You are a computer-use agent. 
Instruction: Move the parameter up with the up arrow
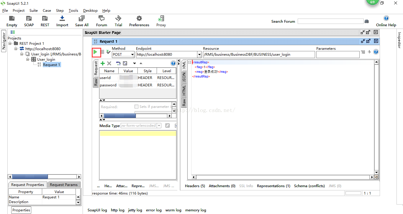[141, 63]
